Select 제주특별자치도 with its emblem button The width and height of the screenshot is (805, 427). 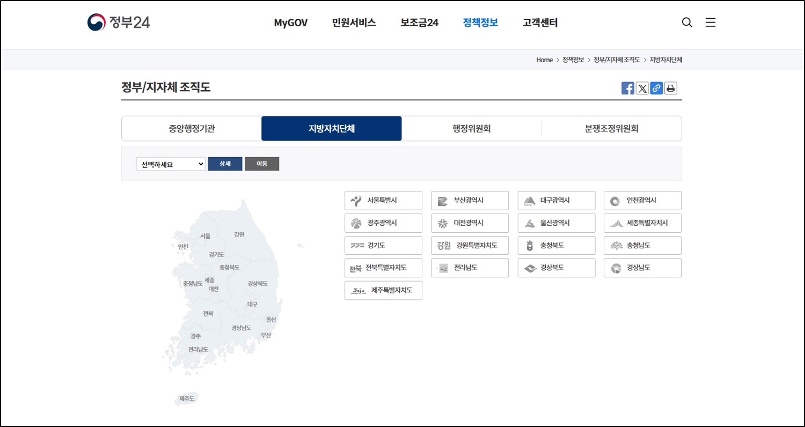click(x=383, y=290)
